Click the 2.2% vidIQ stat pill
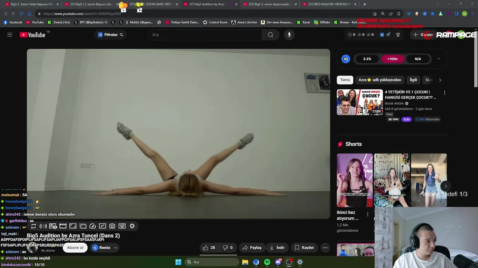The height and width of the screenshot is (268, 478). [x=367, y=59]
